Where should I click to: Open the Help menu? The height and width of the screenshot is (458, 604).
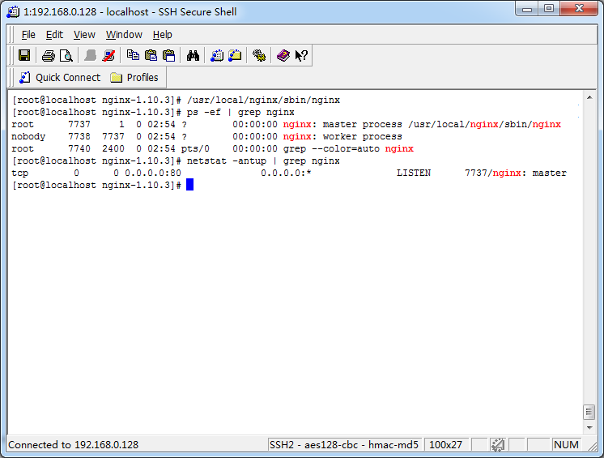point(162,35)
